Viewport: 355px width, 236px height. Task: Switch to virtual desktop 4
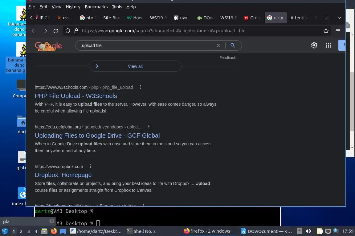click(36, 231)
